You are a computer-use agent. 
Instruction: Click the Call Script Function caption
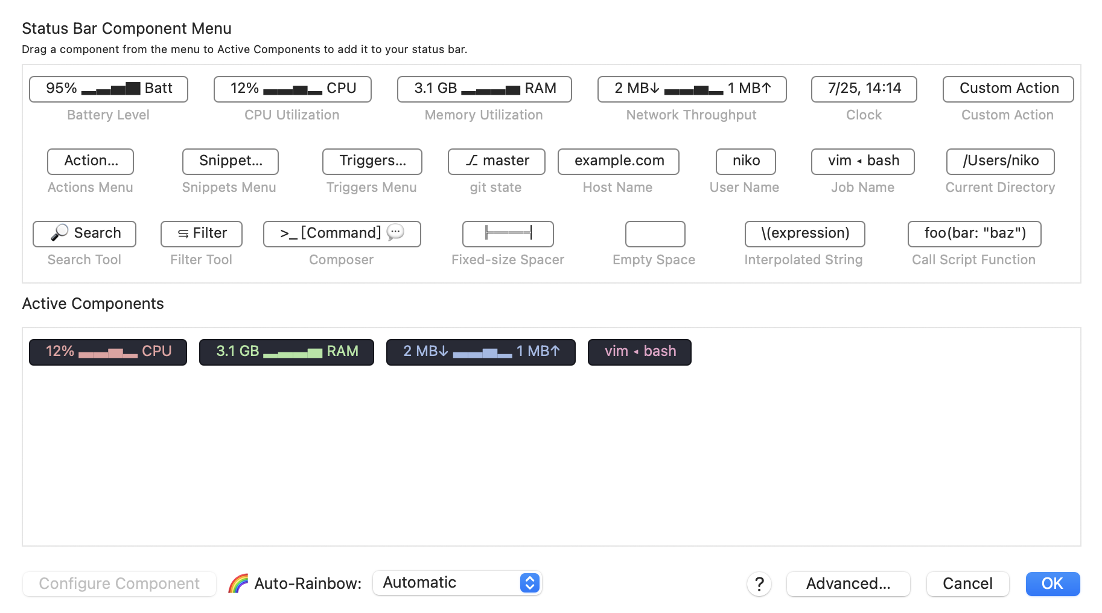pos(974,259)
